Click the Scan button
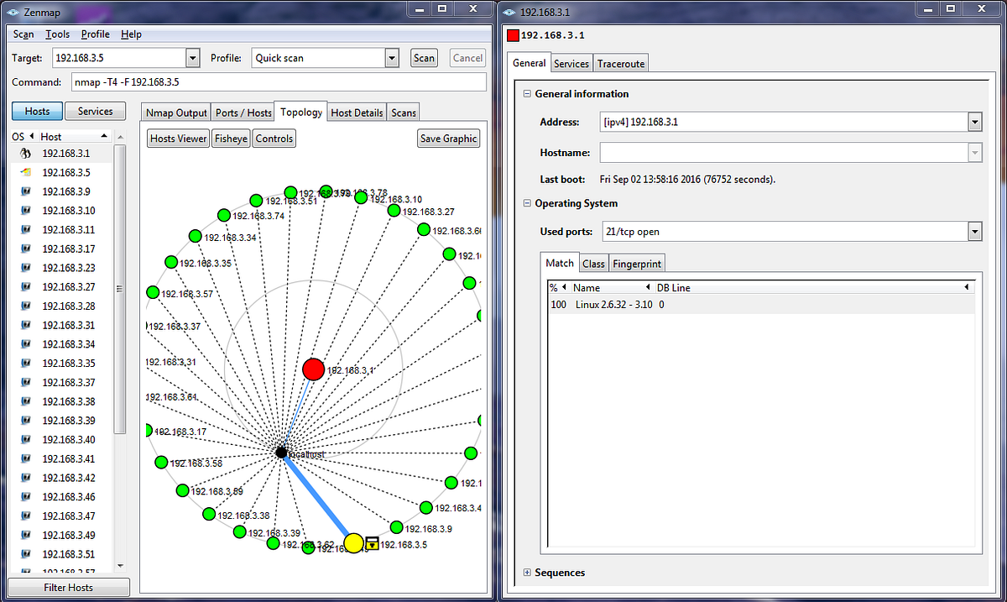Screen dimensions: 1007x602 tap(424, 58)
